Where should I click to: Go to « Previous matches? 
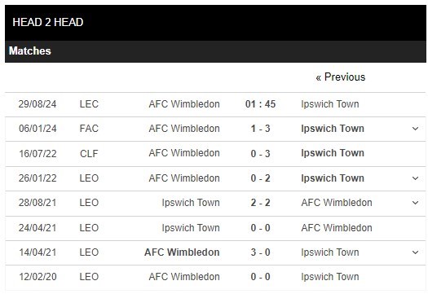click(x=341, y=77)
